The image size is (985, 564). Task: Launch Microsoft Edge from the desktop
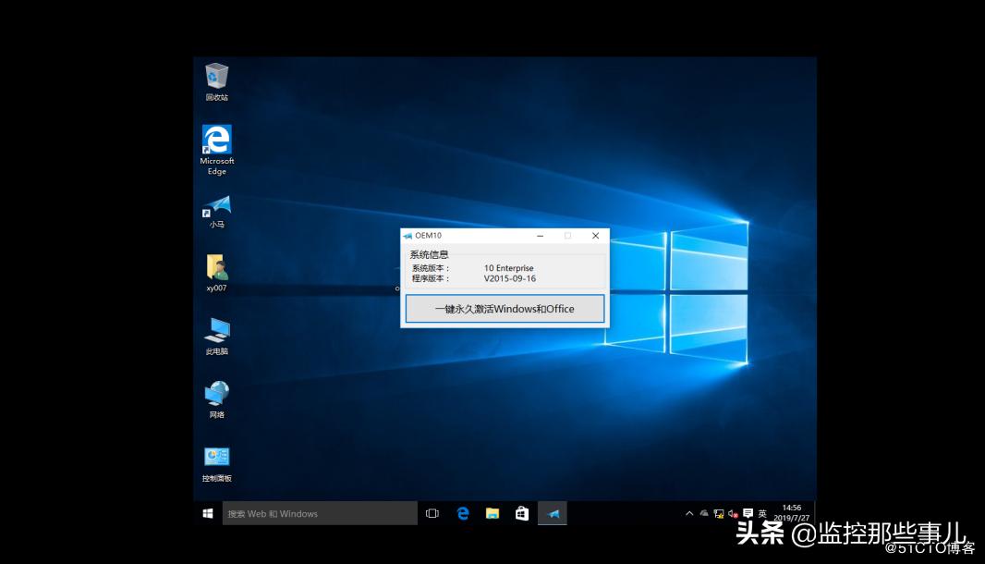pyautogui.click(x=215, y=141)
